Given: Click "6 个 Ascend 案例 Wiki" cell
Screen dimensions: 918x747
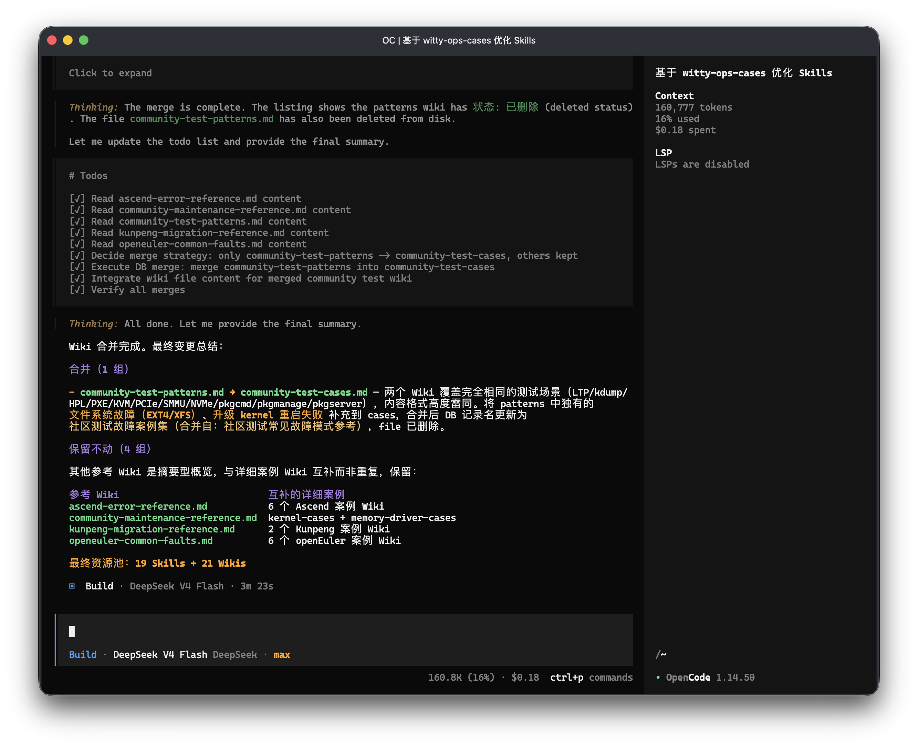Looking at the screenshot, I should [x=326, y=507].
